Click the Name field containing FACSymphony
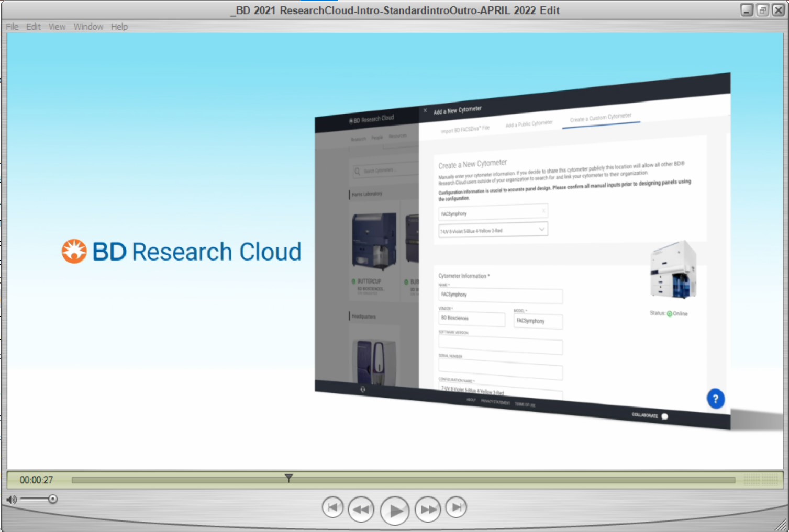The height and width of the screenshot is (532, 789). tap(501, 296)
